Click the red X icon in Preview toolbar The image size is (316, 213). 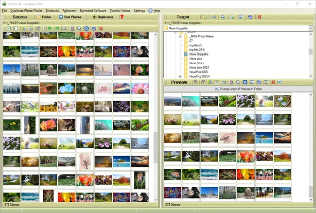coord(273,82)
